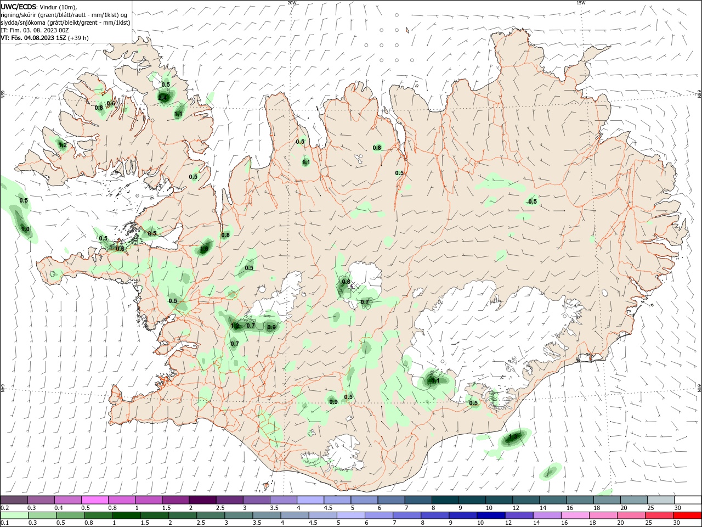
Task: Select the bright pink 0.5 swatch in purple scale
Action: tap(94, 500)
